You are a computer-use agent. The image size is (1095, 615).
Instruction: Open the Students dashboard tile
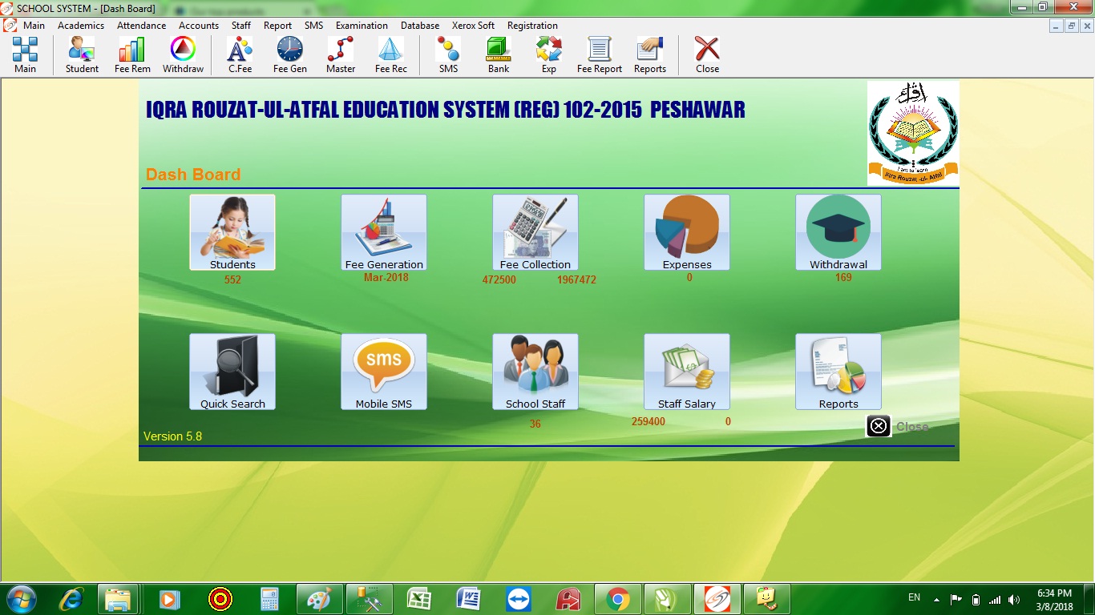coord(232,232)
